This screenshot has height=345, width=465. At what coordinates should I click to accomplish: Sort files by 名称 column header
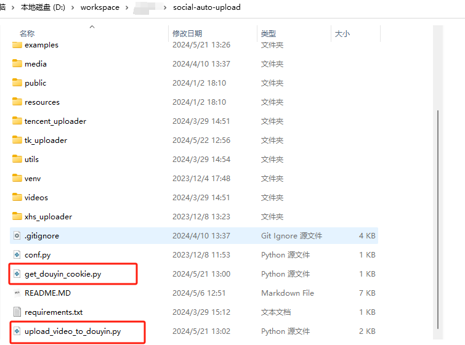click(27, 34)
